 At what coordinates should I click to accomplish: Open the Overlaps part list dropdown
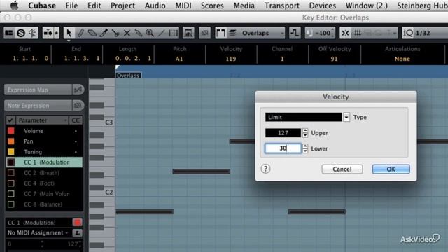click(x=262, y=33)
